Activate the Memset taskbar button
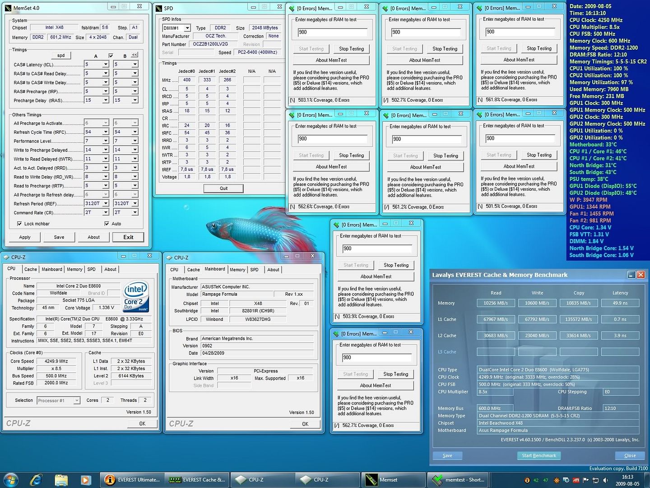This screenshot has width=650, height=488. [x=393, y=480]
